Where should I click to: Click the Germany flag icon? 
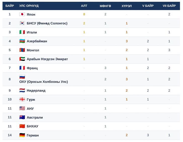click(x=22, y=135)
